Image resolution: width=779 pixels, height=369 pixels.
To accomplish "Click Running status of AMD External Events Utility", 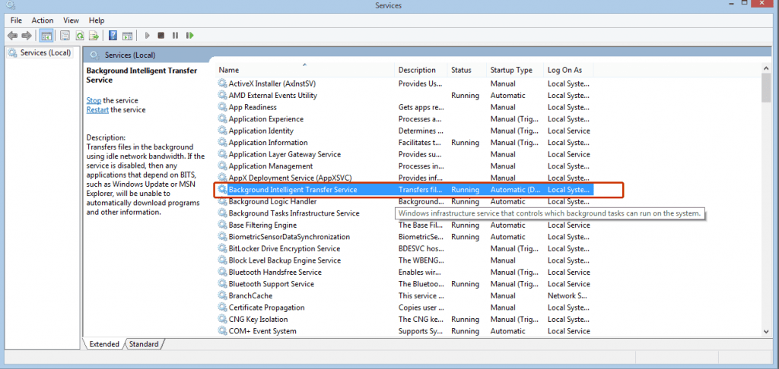I will [x=465, y=96].
